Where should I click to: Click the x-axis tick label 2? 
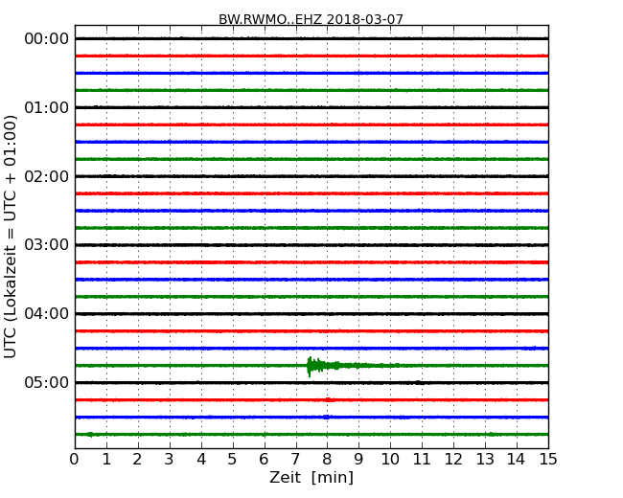[137, 460]
